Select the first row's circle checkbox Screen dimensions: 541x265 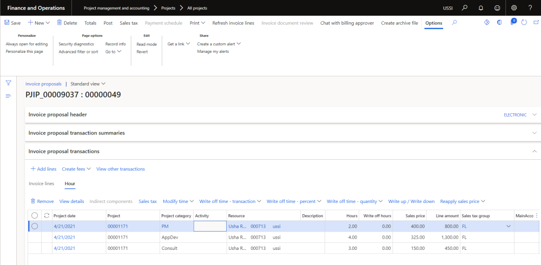click(x=35, y=226)
